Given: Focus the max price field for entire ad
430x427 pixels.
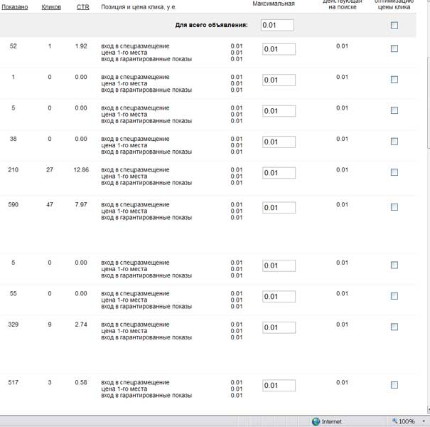Looking at the screenshot, I should coord(277,26).
